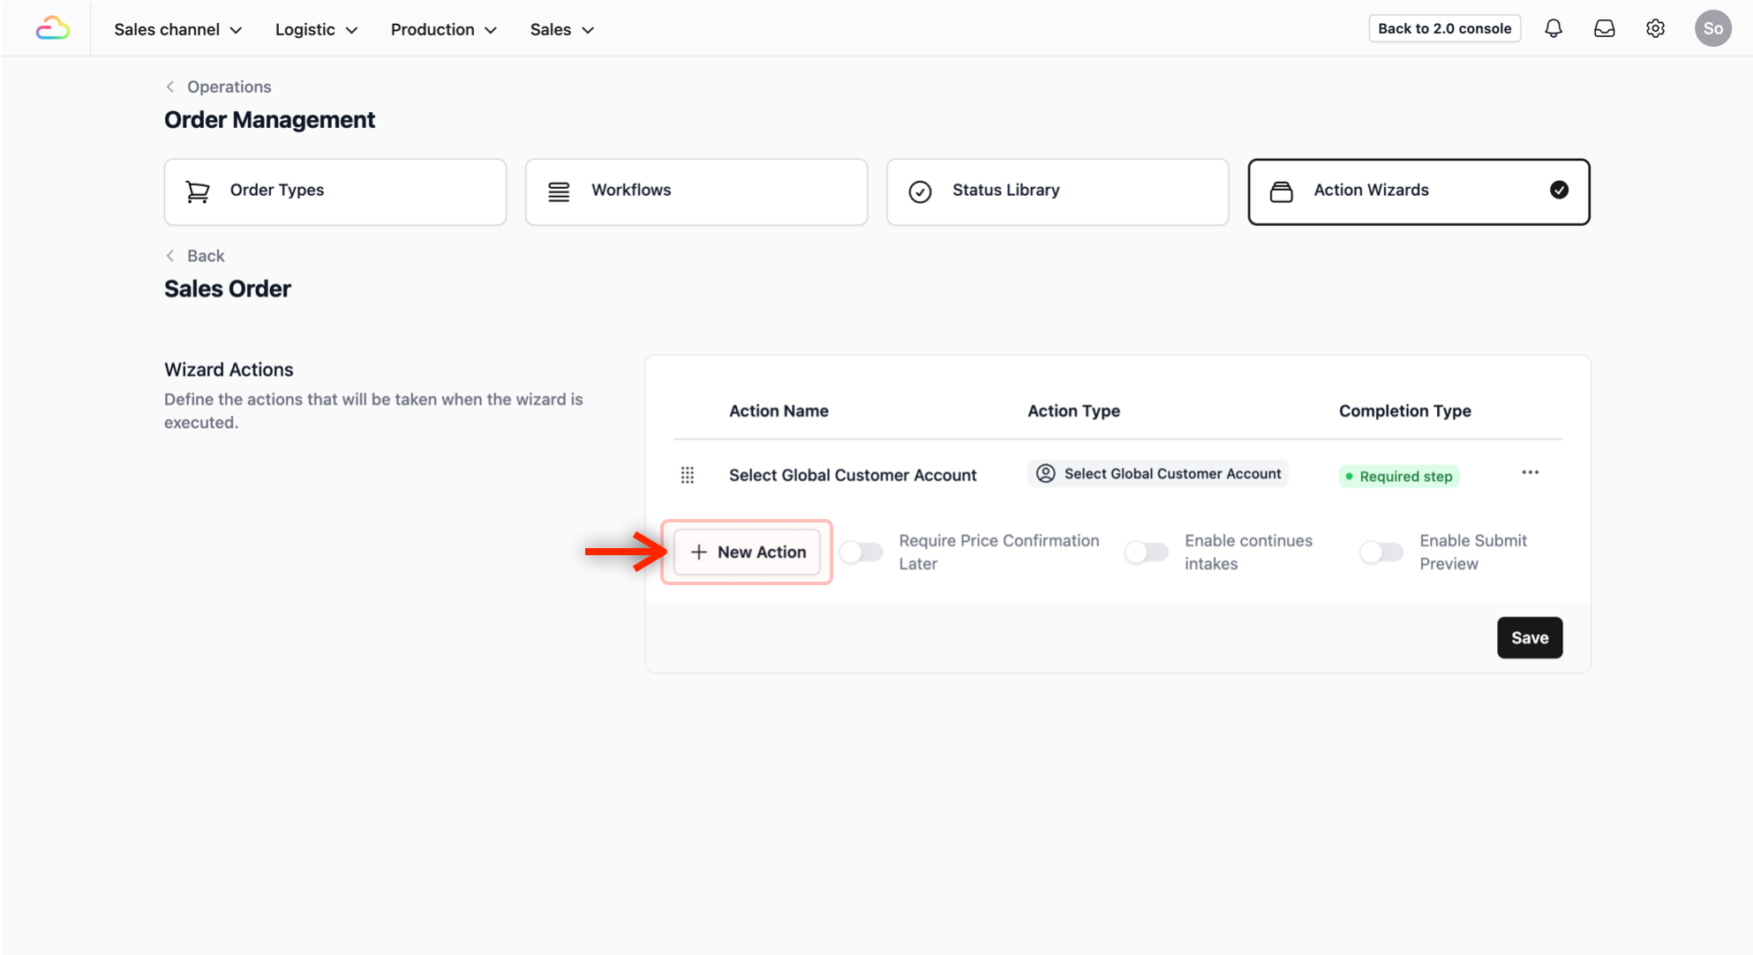Image resolution: width=1753 pixels, height=955 pixels.
Task: Turn on Enable Submit Preview
Action: click(1381, 553)
